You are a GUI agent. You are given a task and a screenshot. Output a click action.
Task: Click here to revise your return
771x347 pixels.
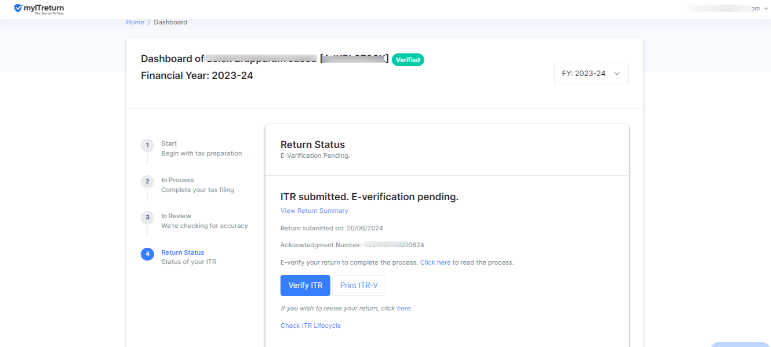(x=405, y=308)
